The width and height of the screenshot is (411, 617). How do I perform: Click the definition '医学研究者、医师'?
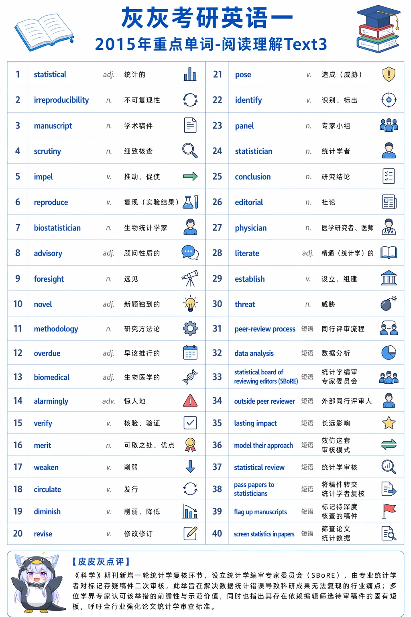[x=348, y=228]
